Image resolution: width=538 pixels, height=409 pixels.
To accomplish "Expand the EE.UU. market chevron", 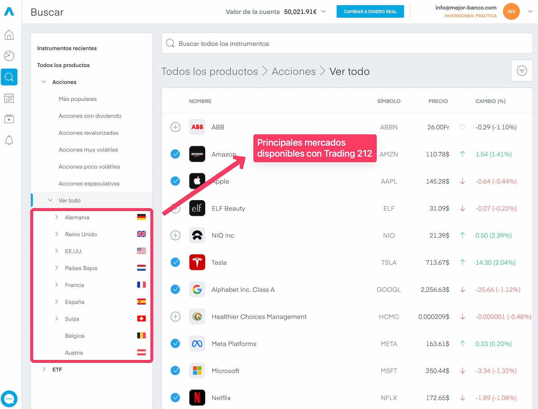I will point(56,251).
